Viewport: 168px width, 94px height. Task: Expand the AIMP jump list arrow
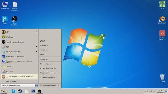click(37, 32)
